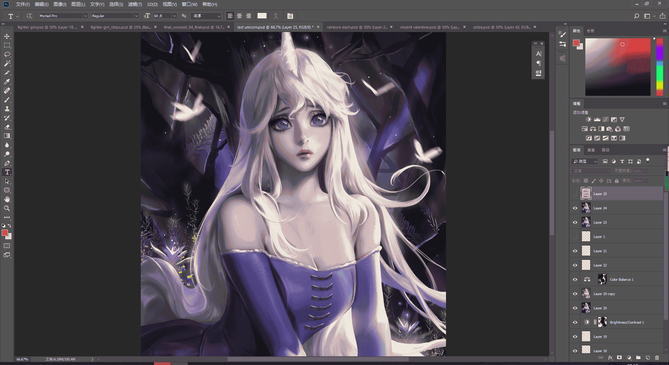Viewport: 669px width, 365px height.
Task: Click the text color swatch in options bar
Action: pos(262,16)
